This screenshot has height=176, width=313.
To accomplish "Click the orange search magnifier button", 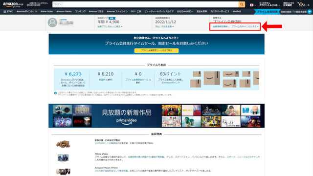I will pyautogui.click(x=242, y=4).
